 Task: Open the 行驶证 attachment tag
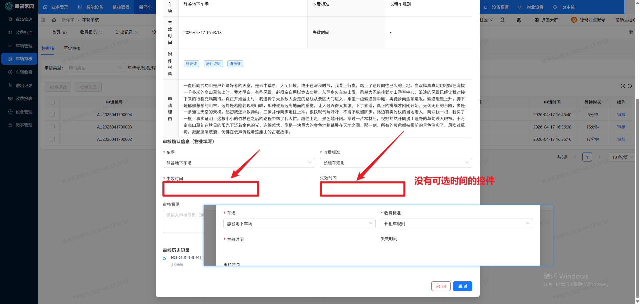pos(191,64)
